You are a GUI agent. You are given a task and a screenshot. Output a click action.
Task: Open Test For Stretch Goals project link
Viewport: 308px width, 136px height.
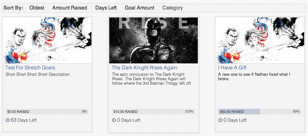(30, 68)
